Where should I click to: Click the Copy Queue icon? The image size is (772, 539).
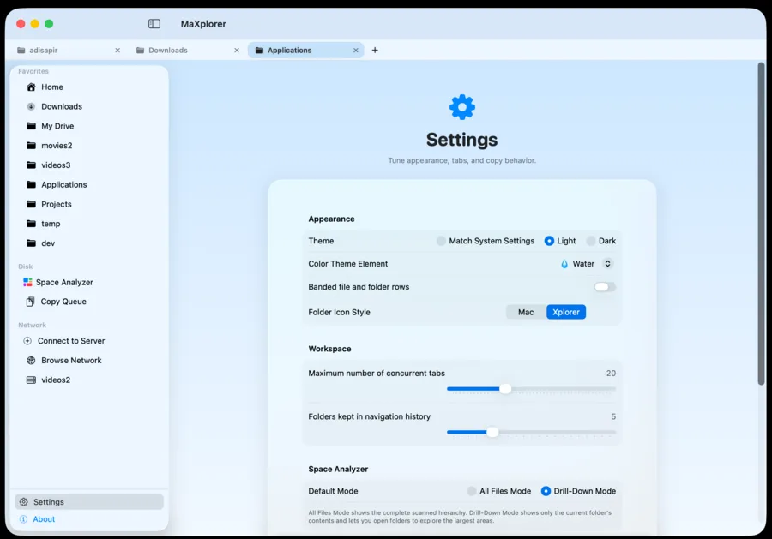(x=31, y=302)
